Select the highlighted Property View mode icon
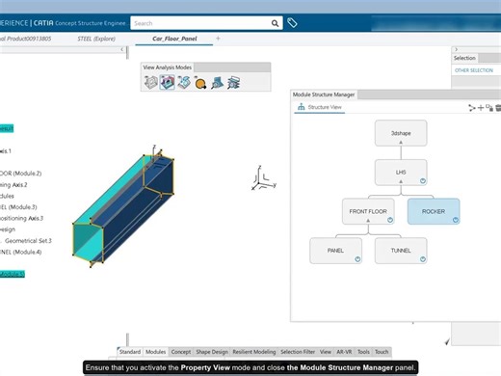The image size is (501, 376). pyautogui.click(x=168, y=83)
